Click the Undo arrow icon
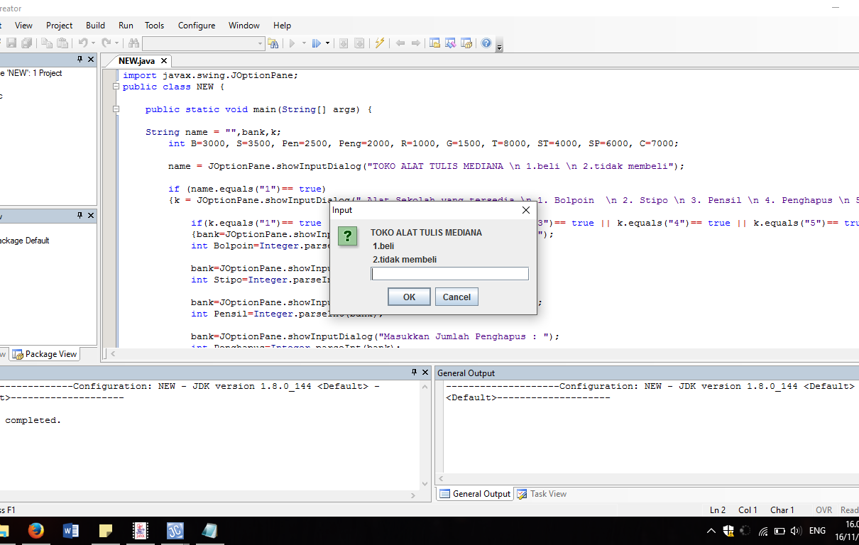The width and height of the screenshot is (859, 545). (x=82, y=43)
